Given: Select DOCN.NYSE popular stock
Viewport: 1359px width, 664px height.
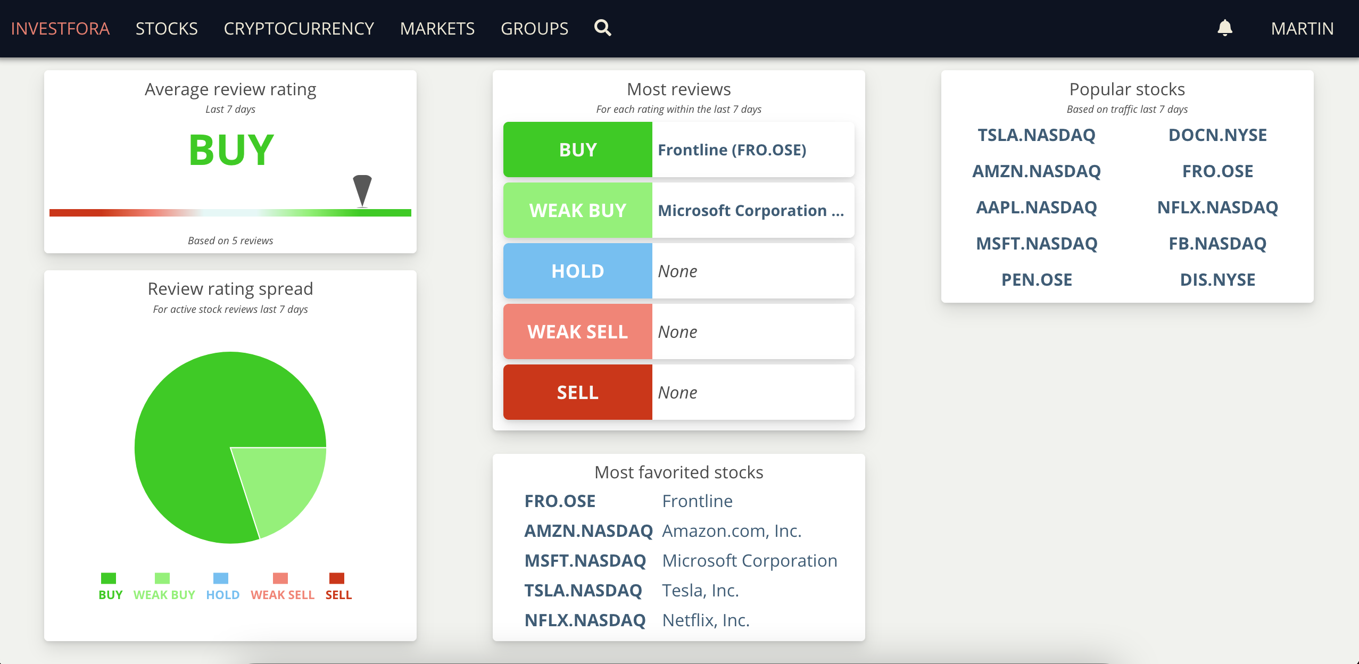Looking at the screenshot, I should 1217,135.
